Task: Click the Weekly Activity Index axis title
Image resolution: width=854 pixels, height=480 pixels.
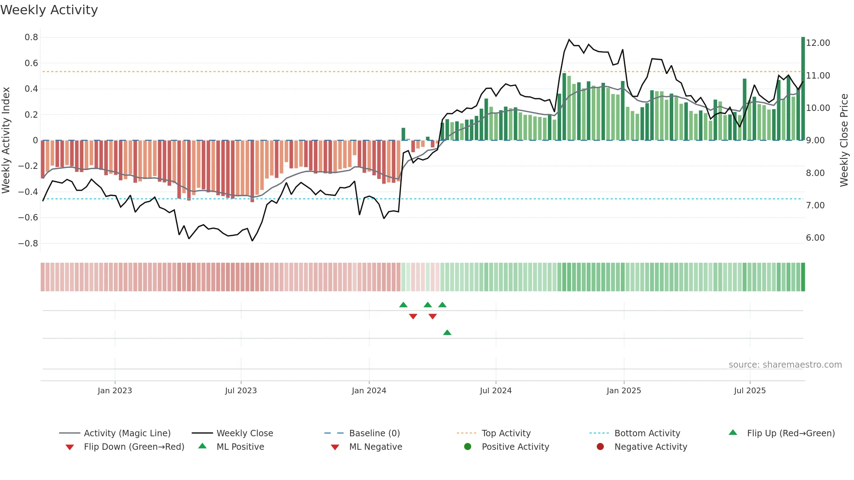Action: coord(6,140)
